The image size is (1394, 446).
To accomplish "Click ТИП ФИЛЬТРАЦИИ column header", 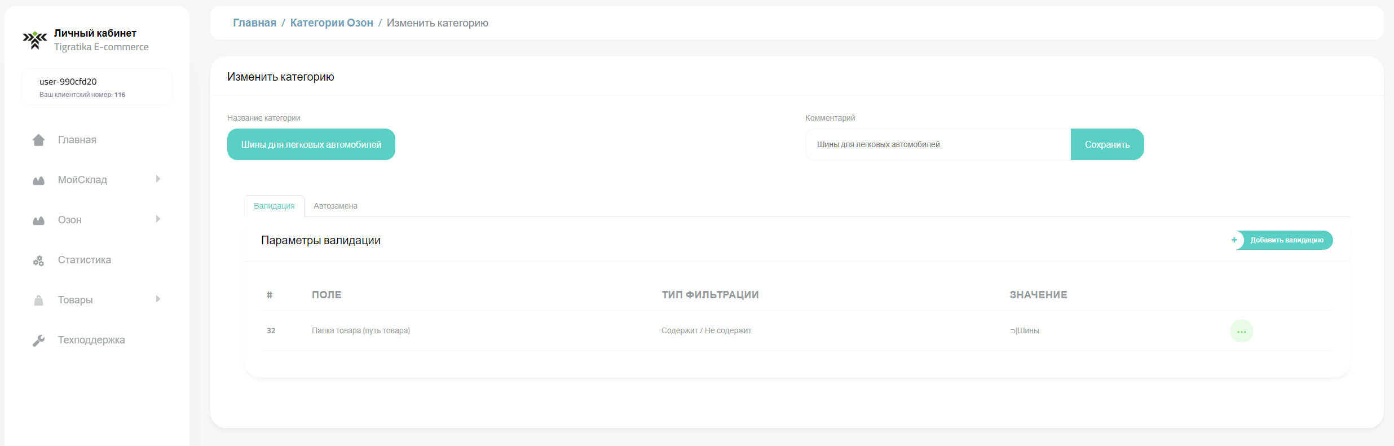I will pyautogui.click(x=710, y=295).
